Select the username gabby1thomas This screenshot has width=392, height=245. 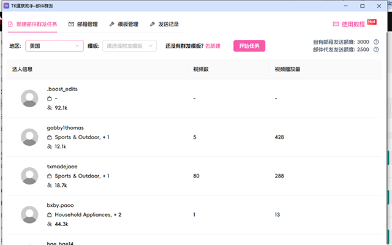pyautogui.click(x=66, y=128)
